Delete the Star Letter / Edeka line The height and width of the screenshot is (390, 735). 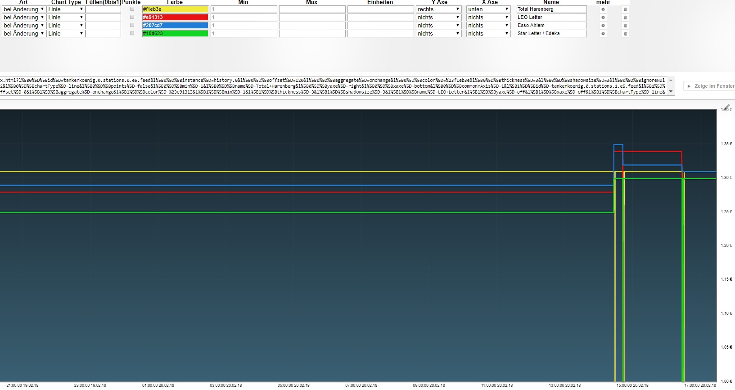pyautogui.click(x=625, y=34)
